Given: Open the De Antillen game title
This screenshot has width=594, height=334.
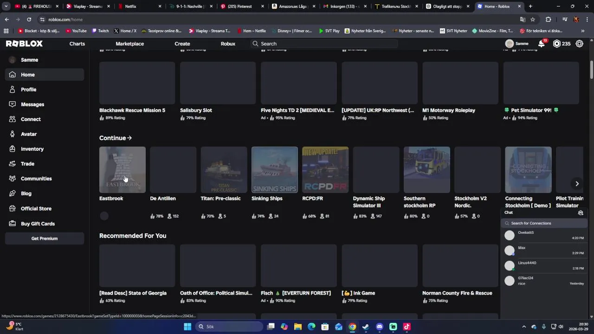Looking at the screenshot, I should coord(163,199).
